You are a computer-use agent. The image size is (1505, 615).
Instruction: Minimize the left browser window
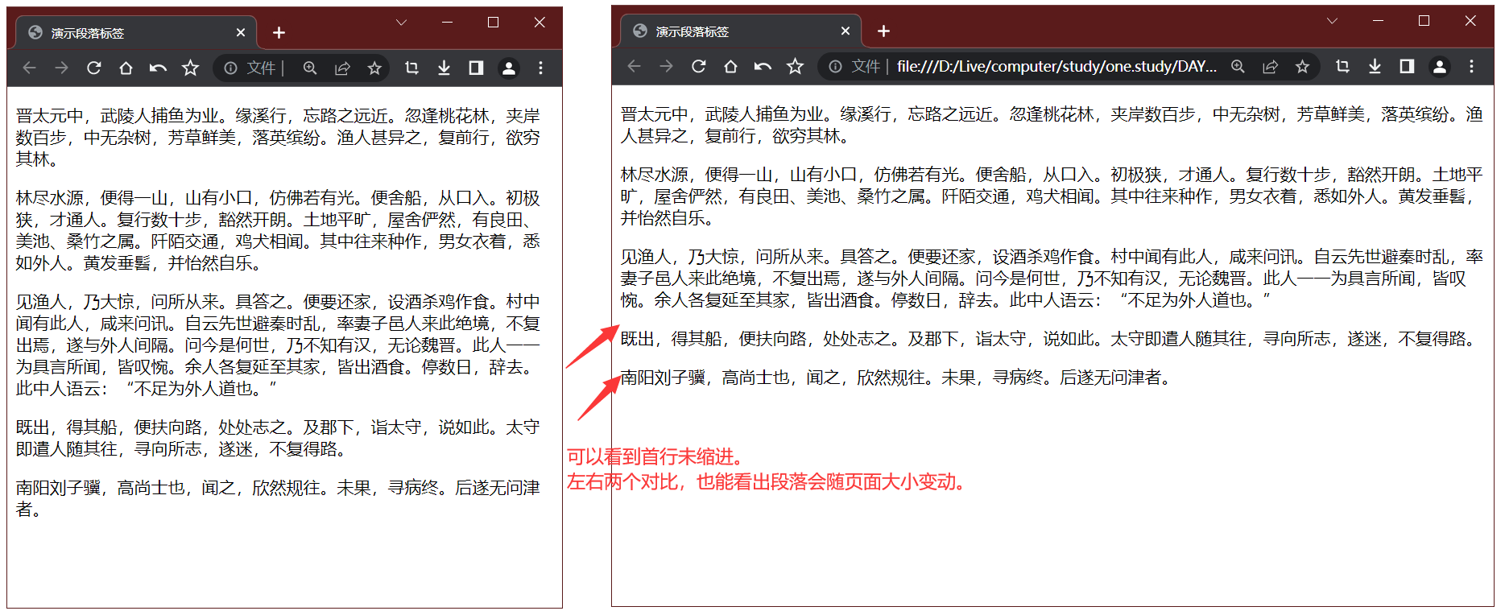[x=448, y=23]
